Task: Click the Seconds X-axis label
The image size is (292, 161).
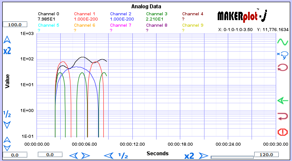Action: click(157, 154)
